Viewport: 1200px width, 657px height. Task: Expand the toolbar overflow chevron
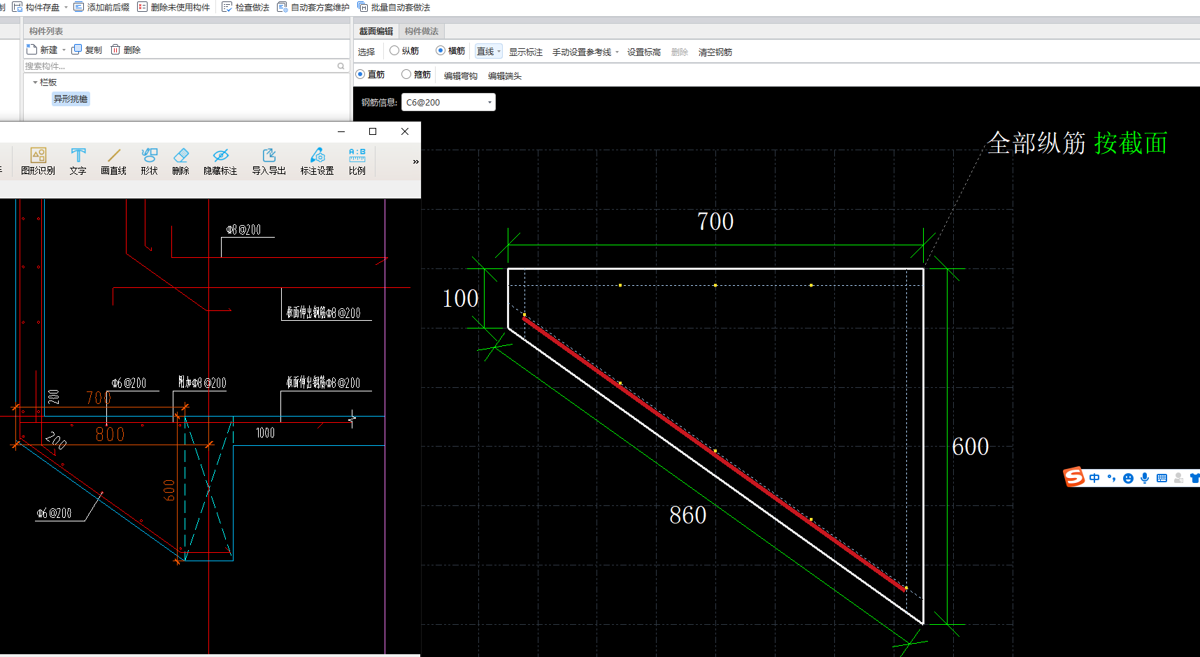(x=415, y=161)
